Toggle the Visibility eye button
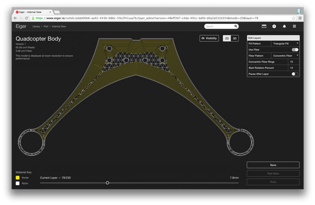Viewport: 315px width, 205px height. point(209,38)
